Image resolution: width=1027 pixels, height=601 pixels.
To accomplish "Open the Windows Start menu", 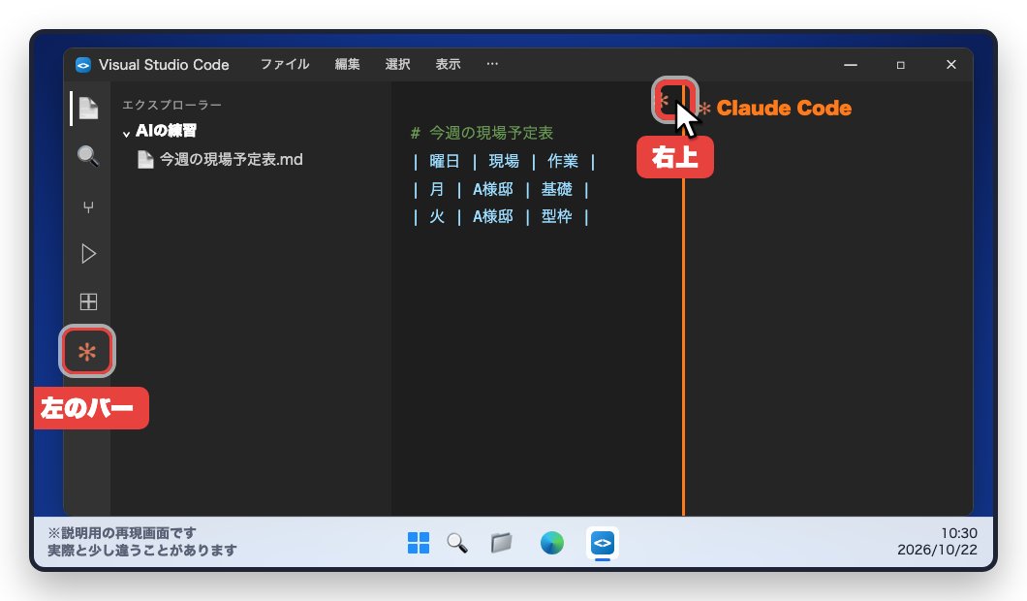I will click(419, 543).
